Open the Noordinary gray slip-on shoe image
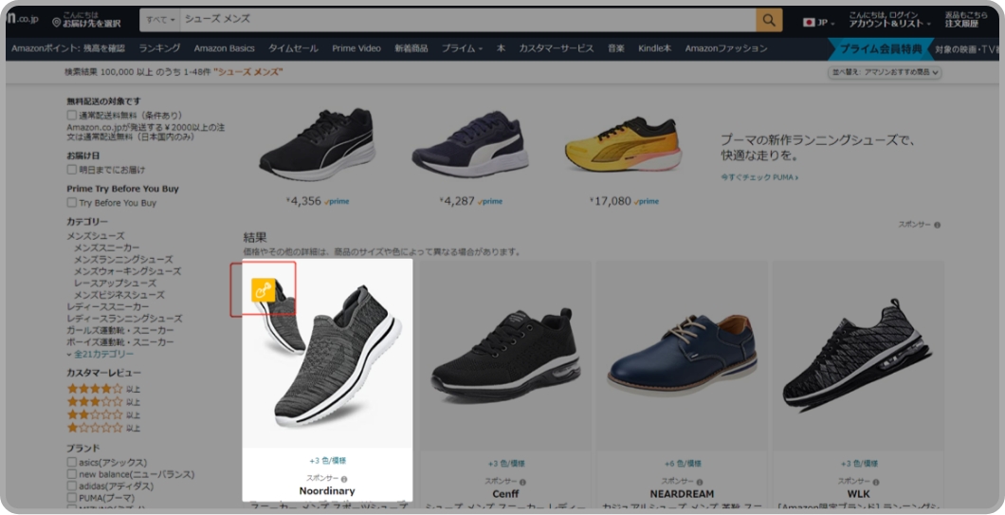The width and height of the screenshot is (1005, 515). [327, 354]
